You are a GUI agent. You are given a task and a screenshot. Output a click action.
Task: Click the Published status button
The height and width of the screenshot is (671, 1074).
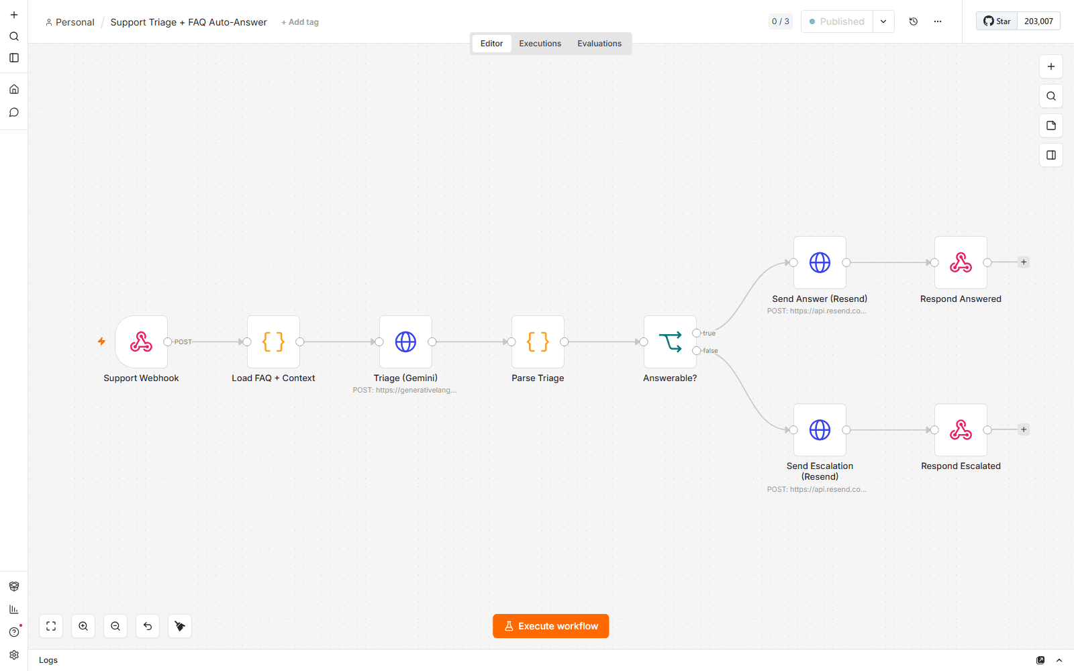pyautogui.click(x=837, y=21)
